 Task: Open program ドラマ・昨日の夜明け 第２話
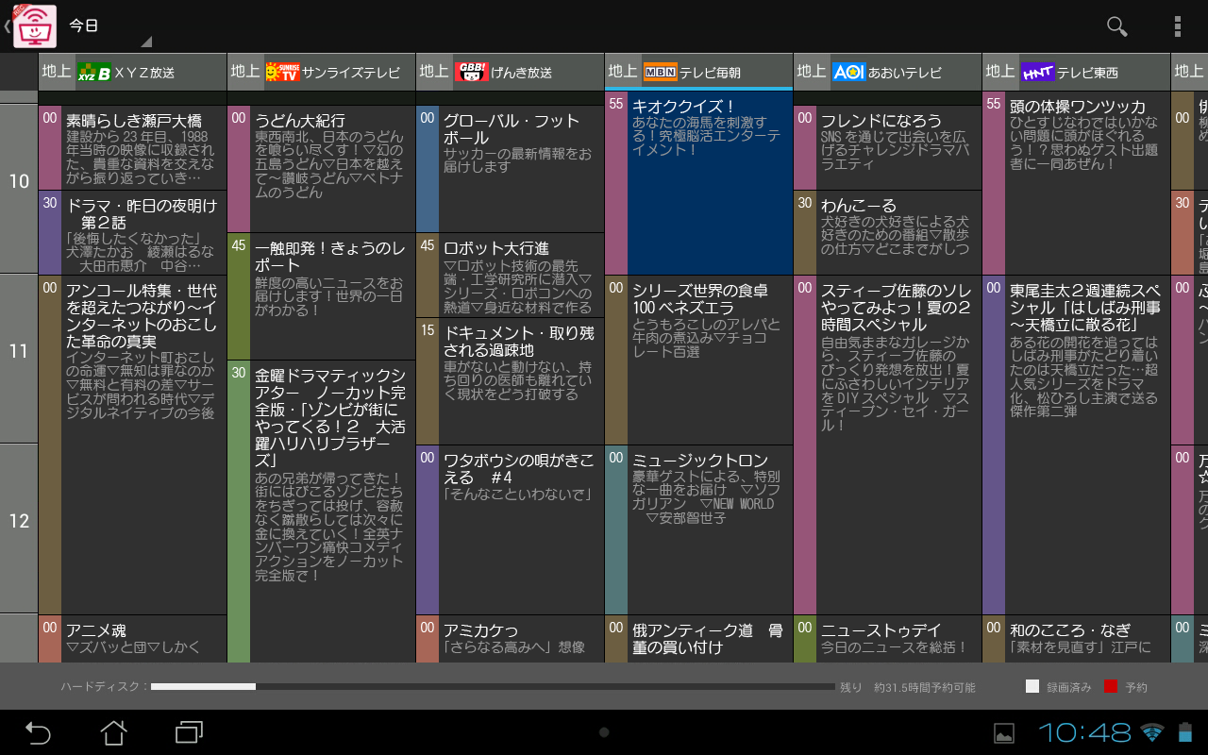coord(132,232)
